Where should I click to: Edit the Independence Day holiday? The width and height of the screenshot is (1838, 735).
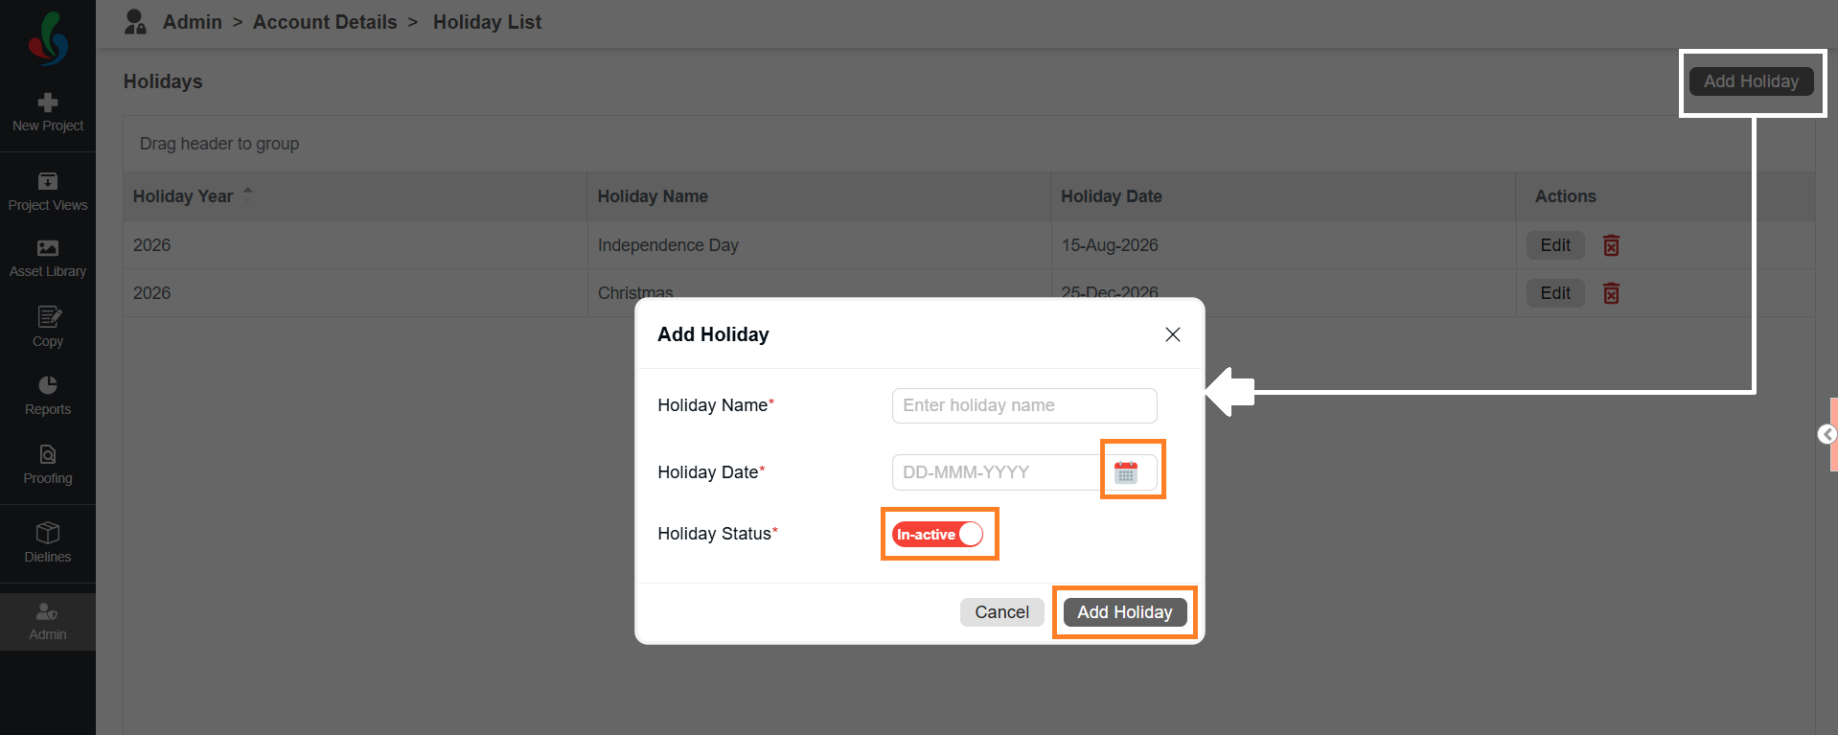click(1555, 245)
